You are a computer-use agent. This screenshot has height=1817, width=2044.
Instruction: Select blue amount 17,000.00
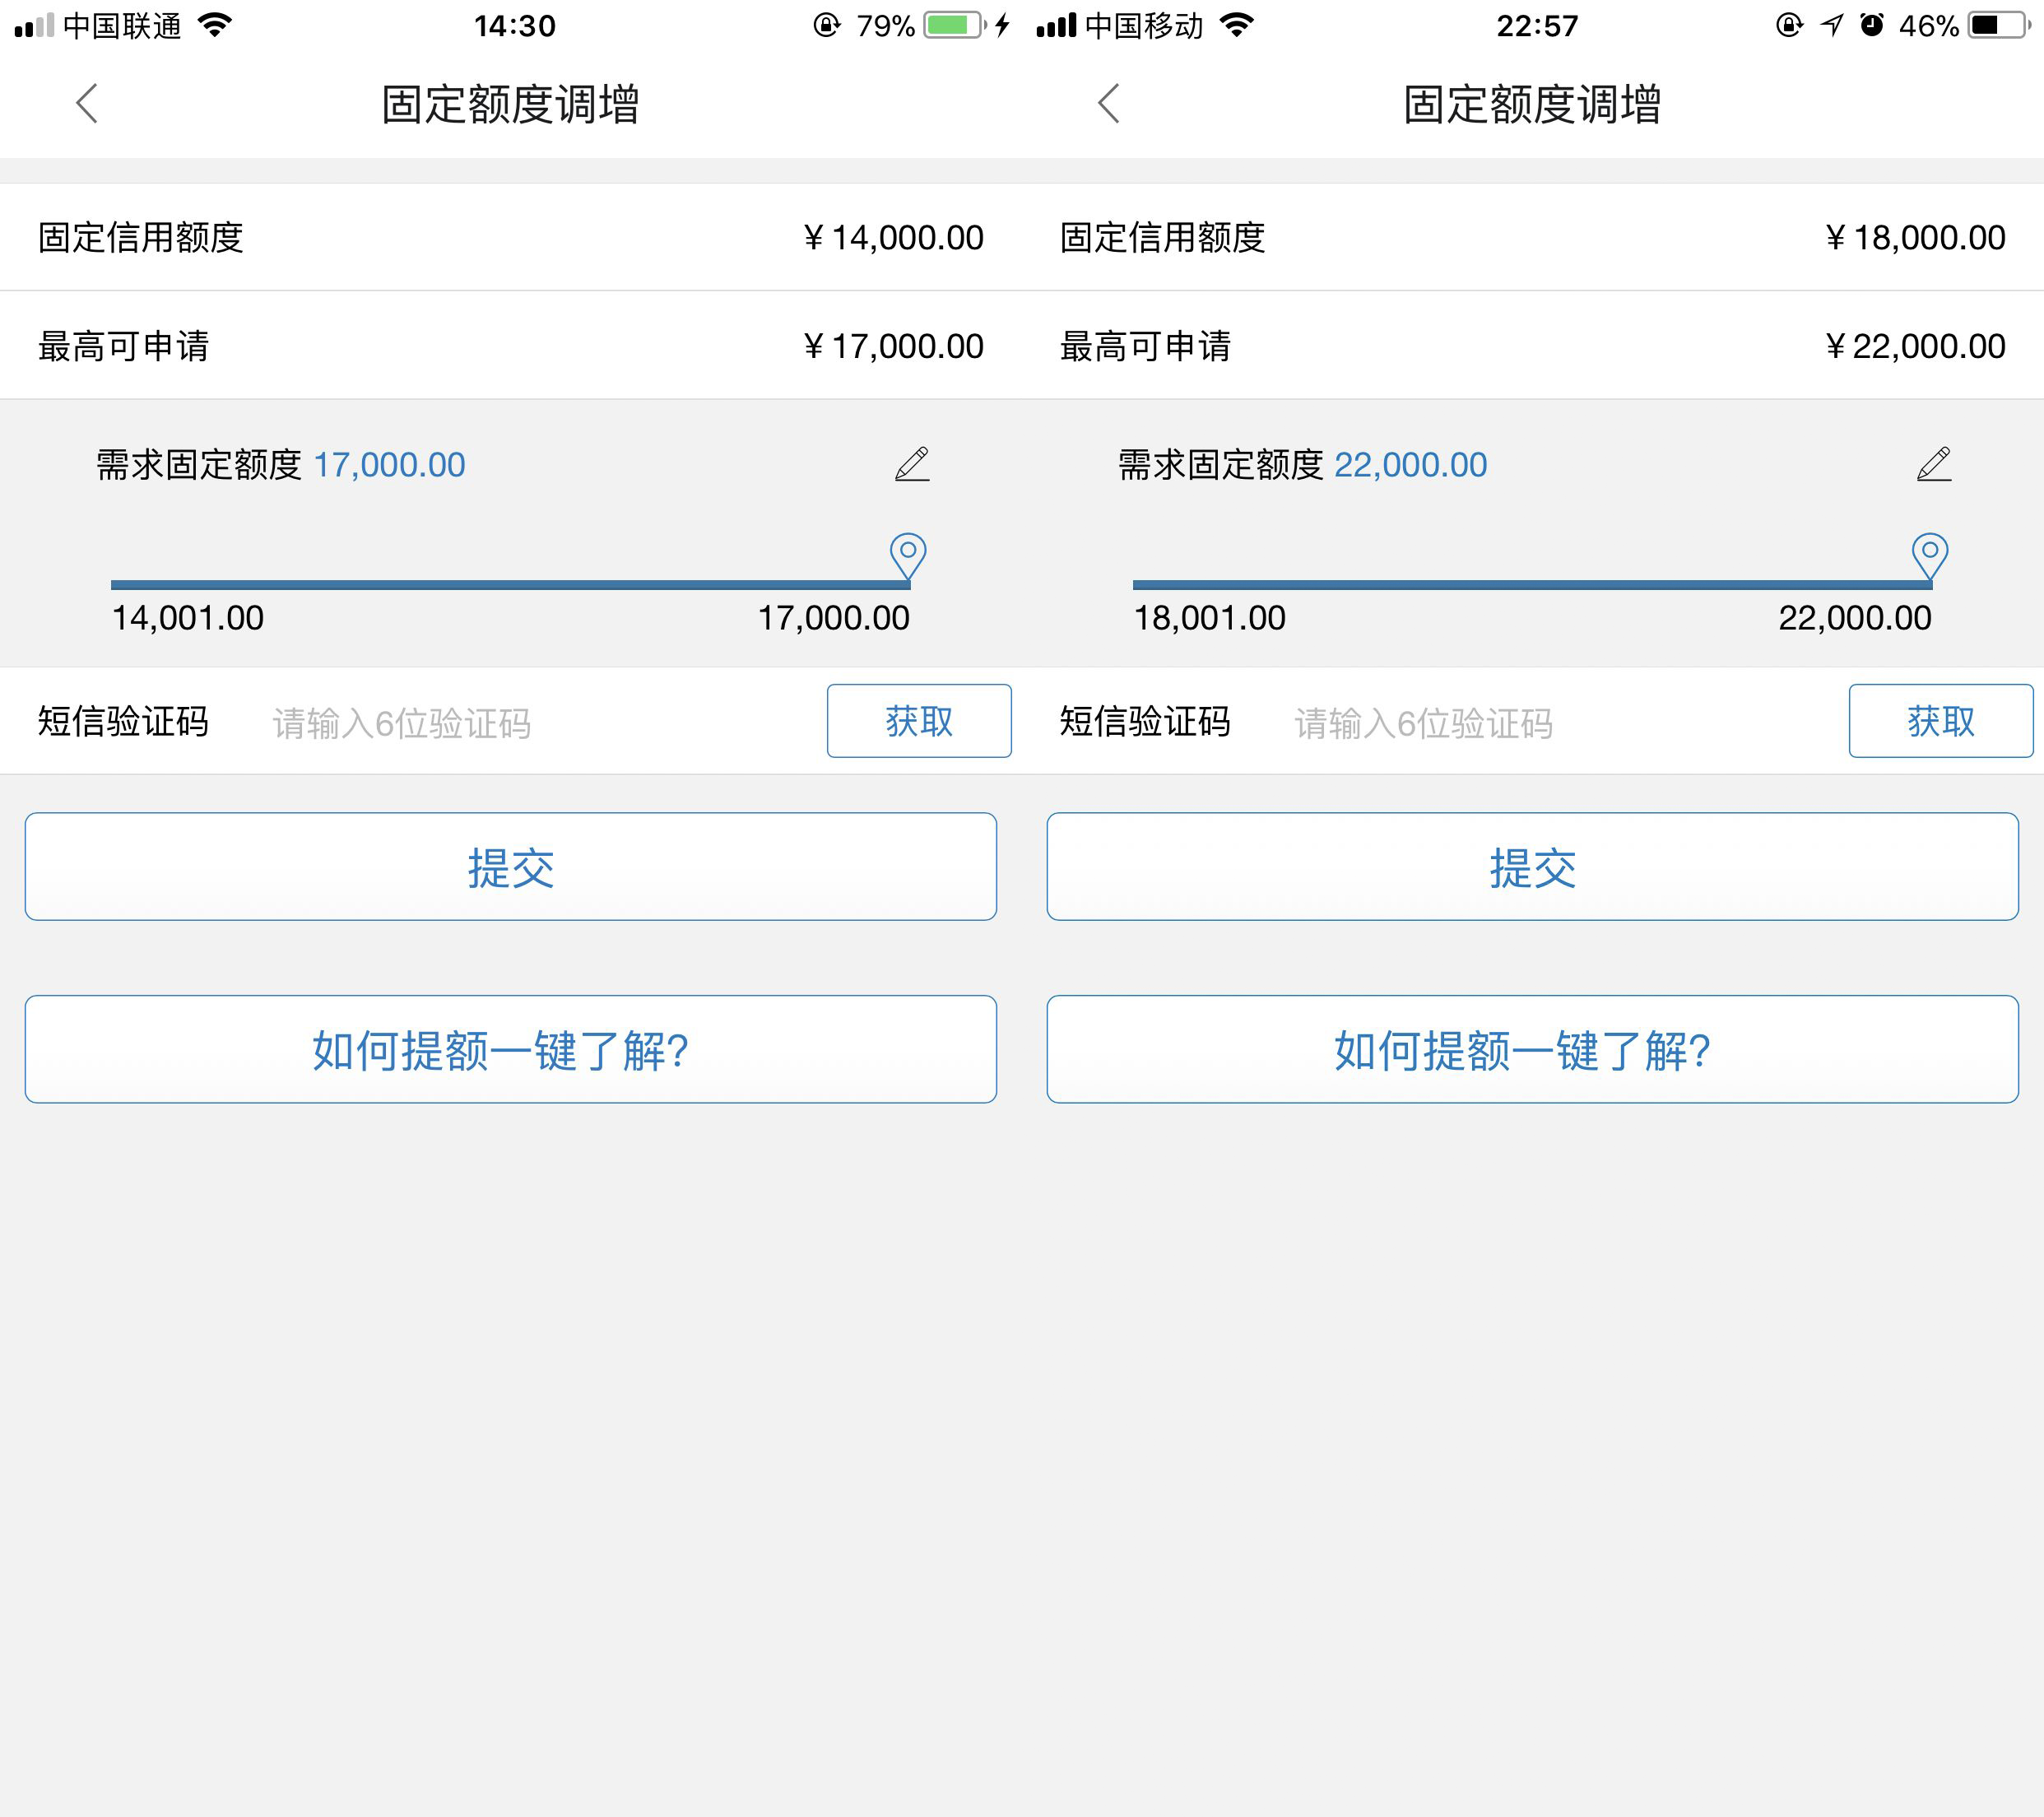(x=390, y=465)
